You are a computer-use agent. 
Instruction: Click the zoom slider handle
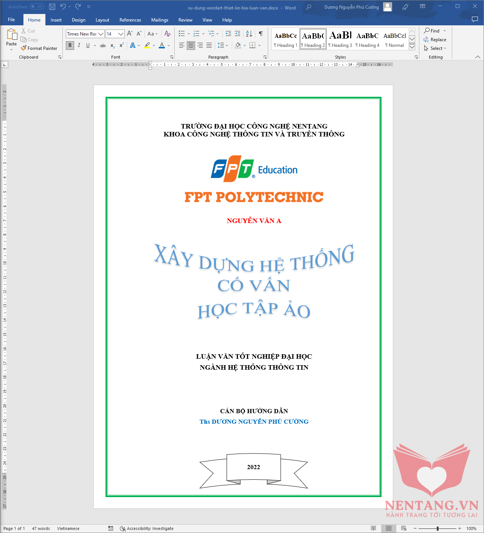coord(437,528)
